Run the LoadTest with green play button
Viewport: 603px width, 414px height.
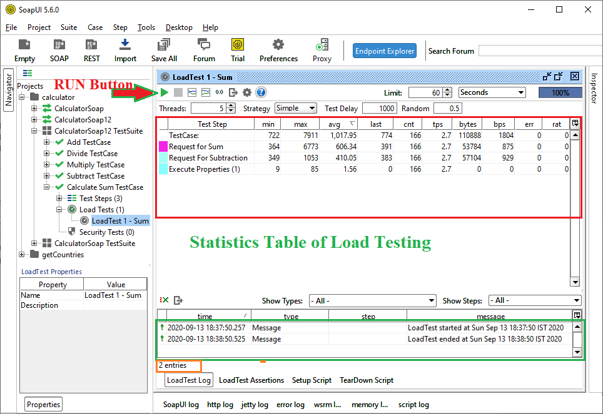tap(165, 92)
